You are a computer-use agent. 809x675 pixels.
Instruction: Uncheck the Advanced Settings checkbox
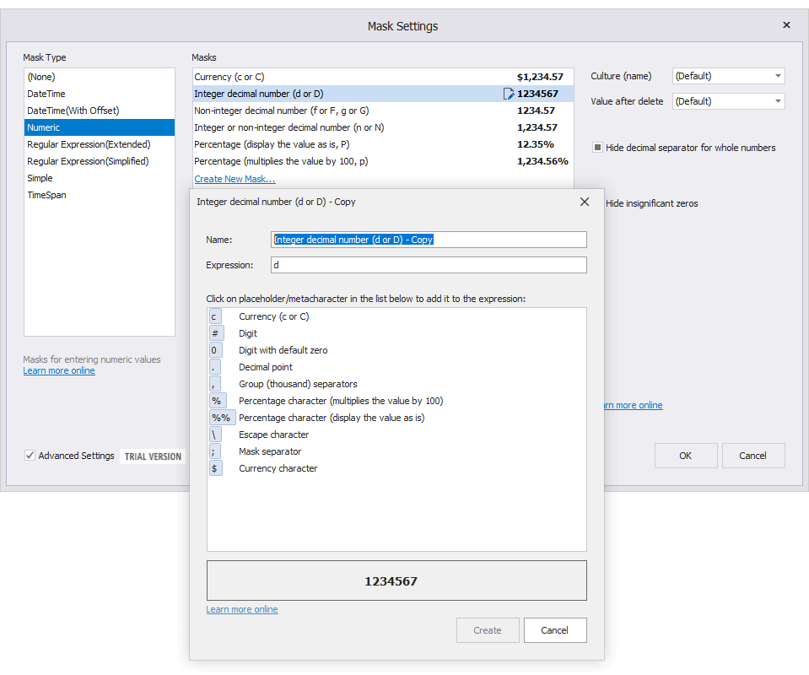pyautogui.click(x=30, y=456)
